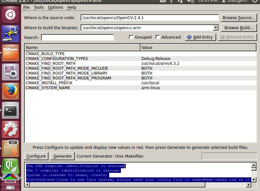The height and width of the screenshot is (191, 260).
Task: Click the /usr/local install prefix value
Action: [150, 83]
